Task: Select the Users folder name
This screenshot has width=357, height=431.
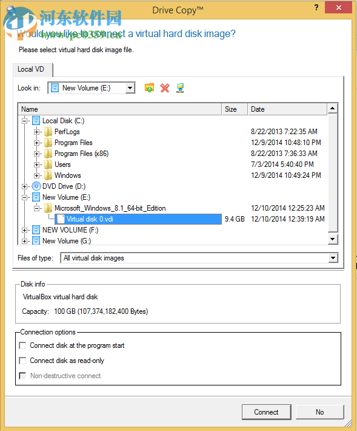Action: pyautogui.click(x=62, y=165)
